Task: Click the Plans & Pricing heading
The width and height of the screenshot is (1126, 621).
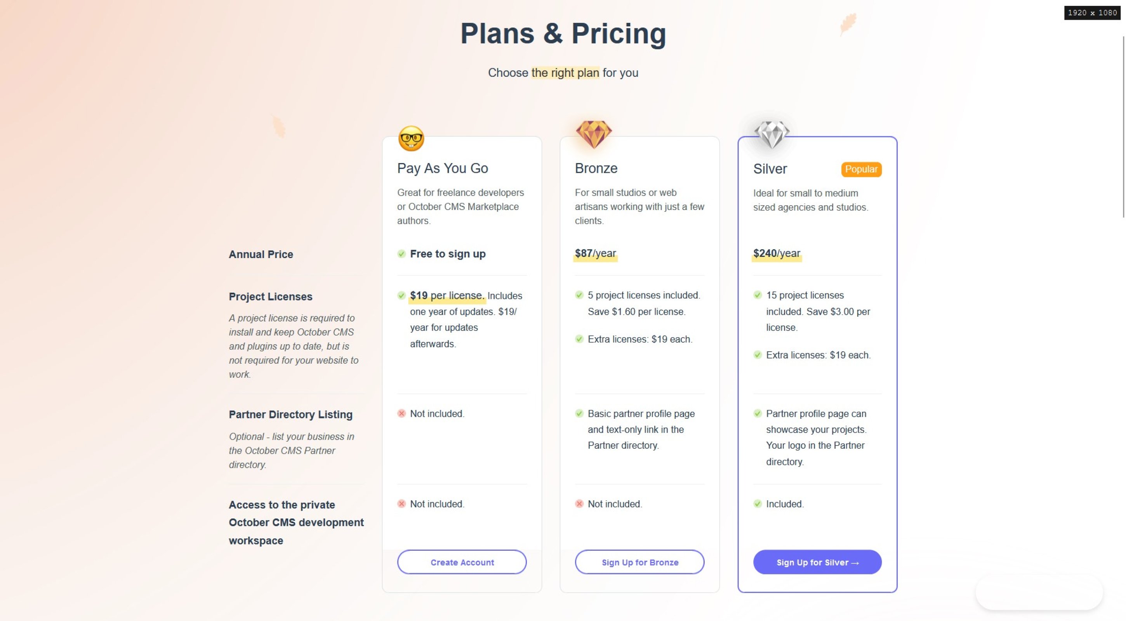Action: [x=563, y=34]
